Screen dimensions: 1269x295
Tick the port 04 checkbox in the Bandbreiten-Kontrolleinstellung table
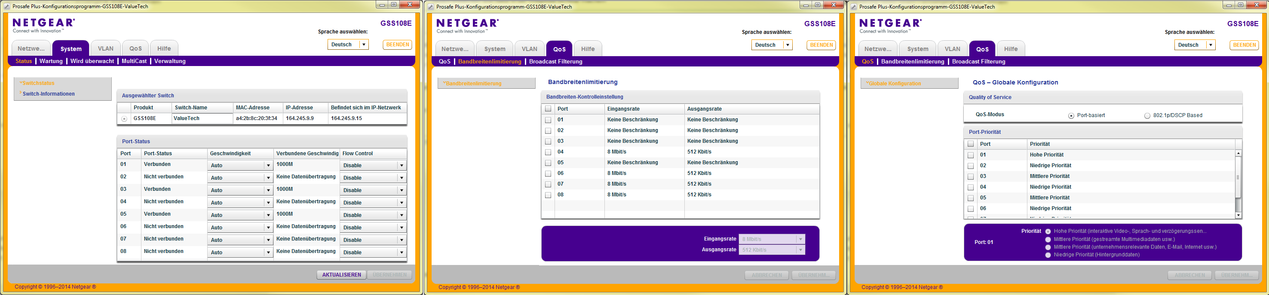pos(548,152)
